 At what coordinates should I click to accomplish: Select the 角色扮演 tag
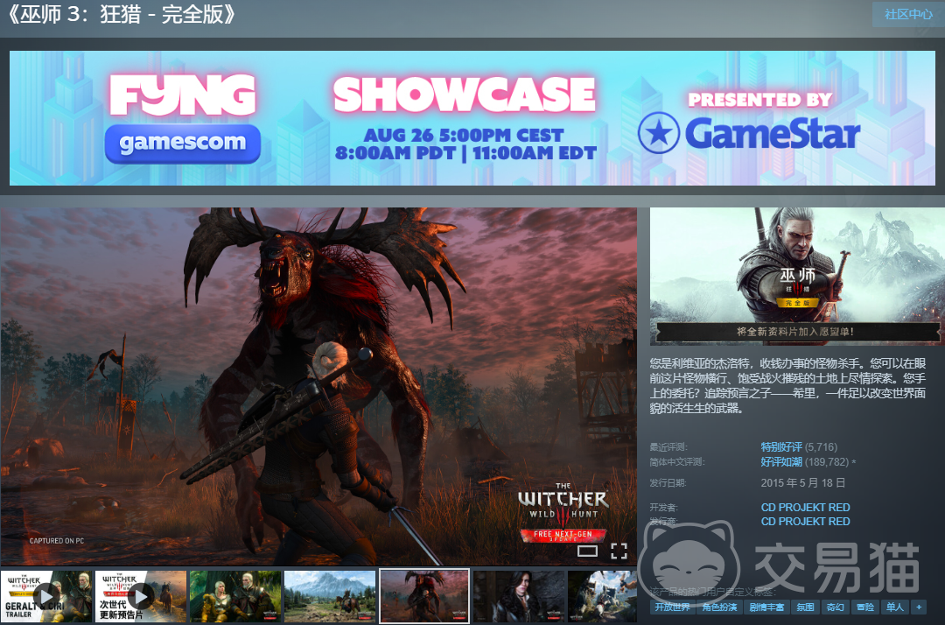[719, 607]
